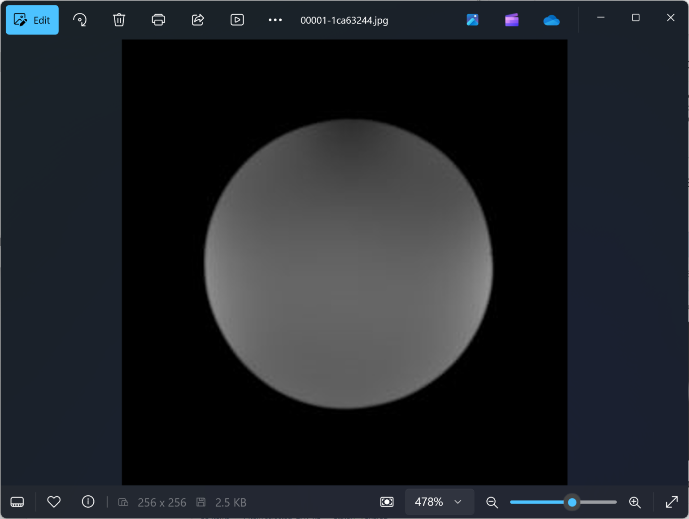Image resolution: width=689 pixels, height=519 pixels.
Task: Click the Edit image button
Action: click(x=32, y=20)
